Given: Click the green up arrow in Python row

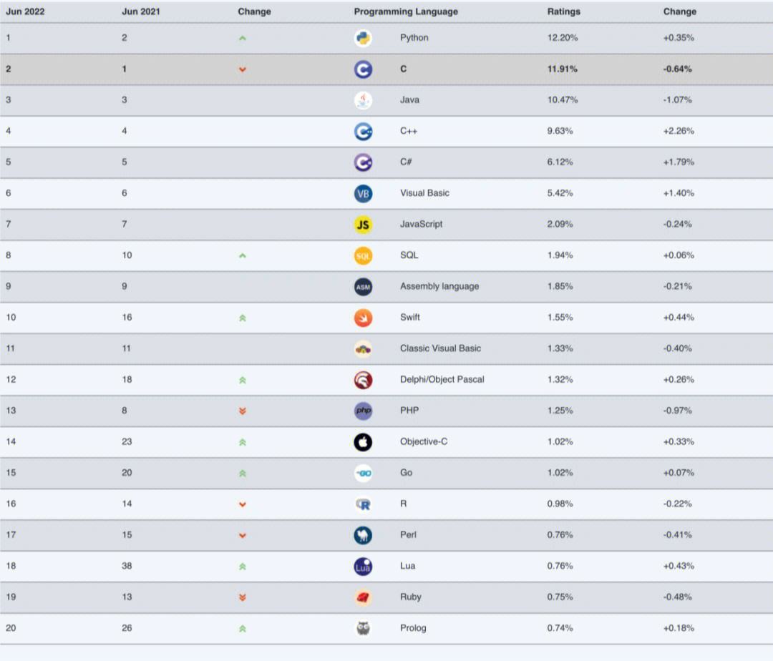Looking at the screenshot, I should coord(242,38).
